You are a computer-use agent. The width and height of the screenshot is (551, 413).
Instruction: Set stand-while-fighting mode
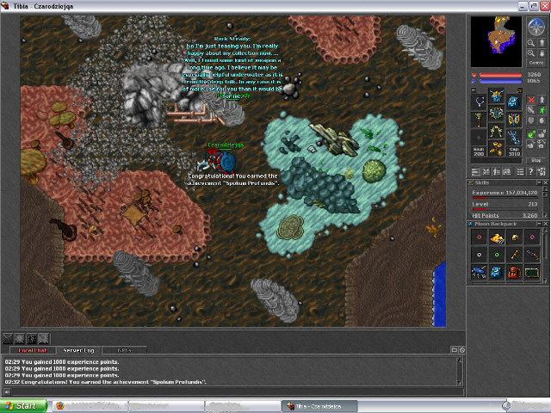click(542, 100)
